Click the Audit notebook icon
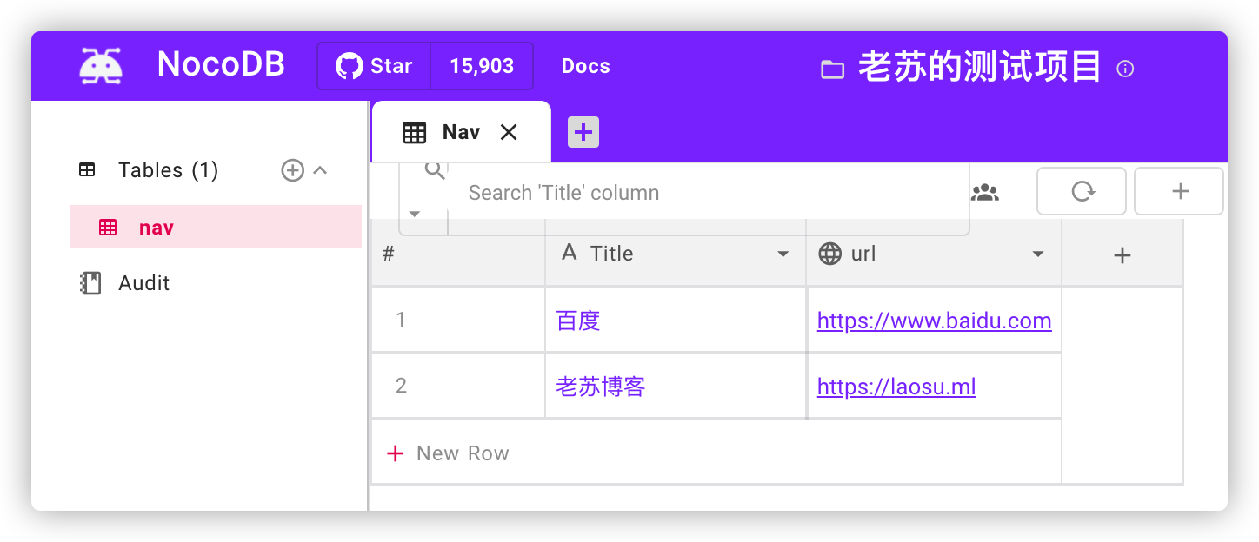The width and height of the screenshot is (1259, 542). 90,283
